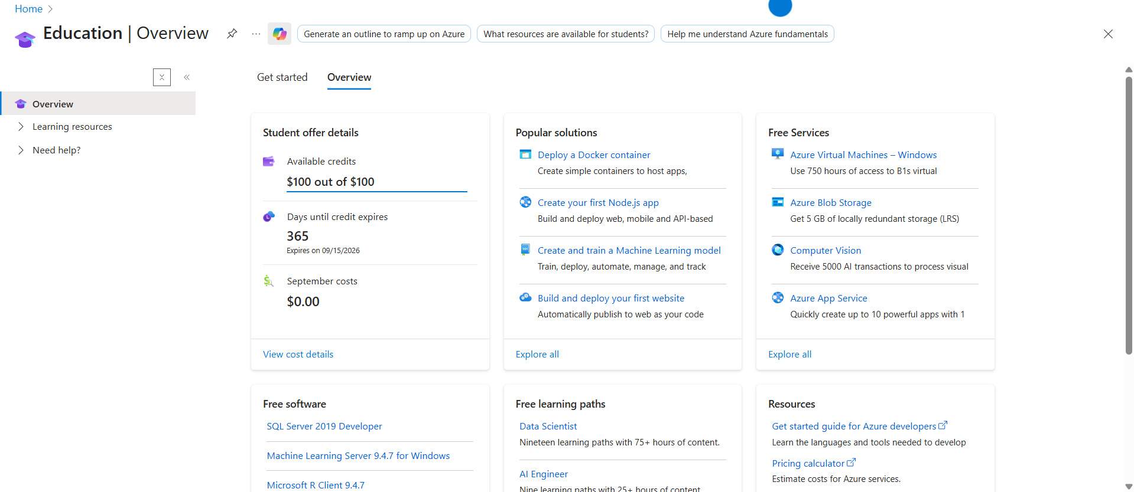Open Explore all under Popular solutions
Image resolution: width=1134 pixels, height=492 pixels.
click(537, 355)
